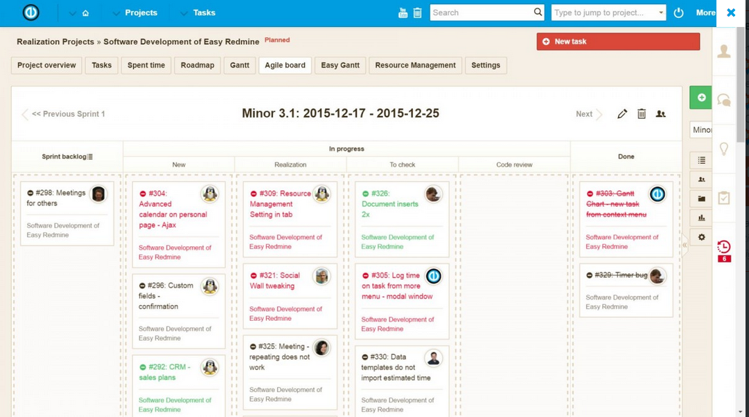Open Realization Projects breadcrumb link
The image size is (749, 417).
click(x=55, y=41)
